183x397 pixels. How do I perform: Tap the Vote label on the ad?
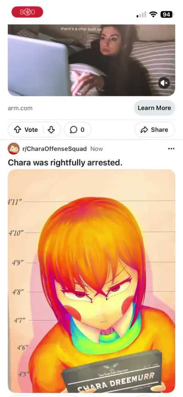[x=31, y=130]
